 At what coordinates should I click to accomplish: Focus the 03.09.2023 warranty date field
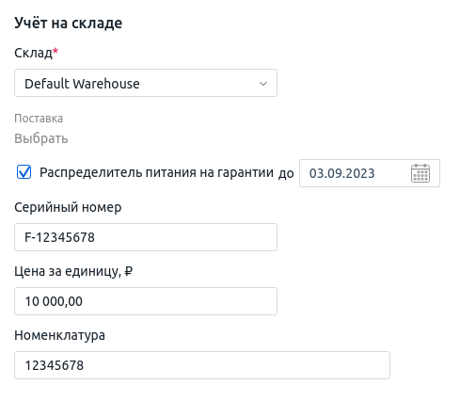[370, 173]
